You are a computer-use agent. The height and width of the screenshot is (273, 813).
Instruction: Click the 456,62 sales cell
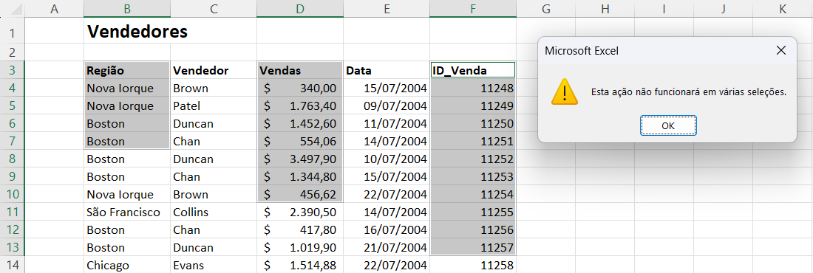pyautogui.click(x=300, y=194)
